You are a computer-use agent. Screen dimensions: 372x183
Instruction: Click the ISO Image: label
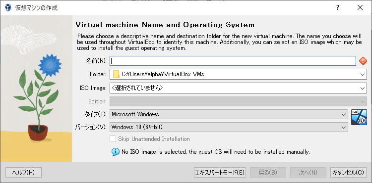[x=93, y=88]
